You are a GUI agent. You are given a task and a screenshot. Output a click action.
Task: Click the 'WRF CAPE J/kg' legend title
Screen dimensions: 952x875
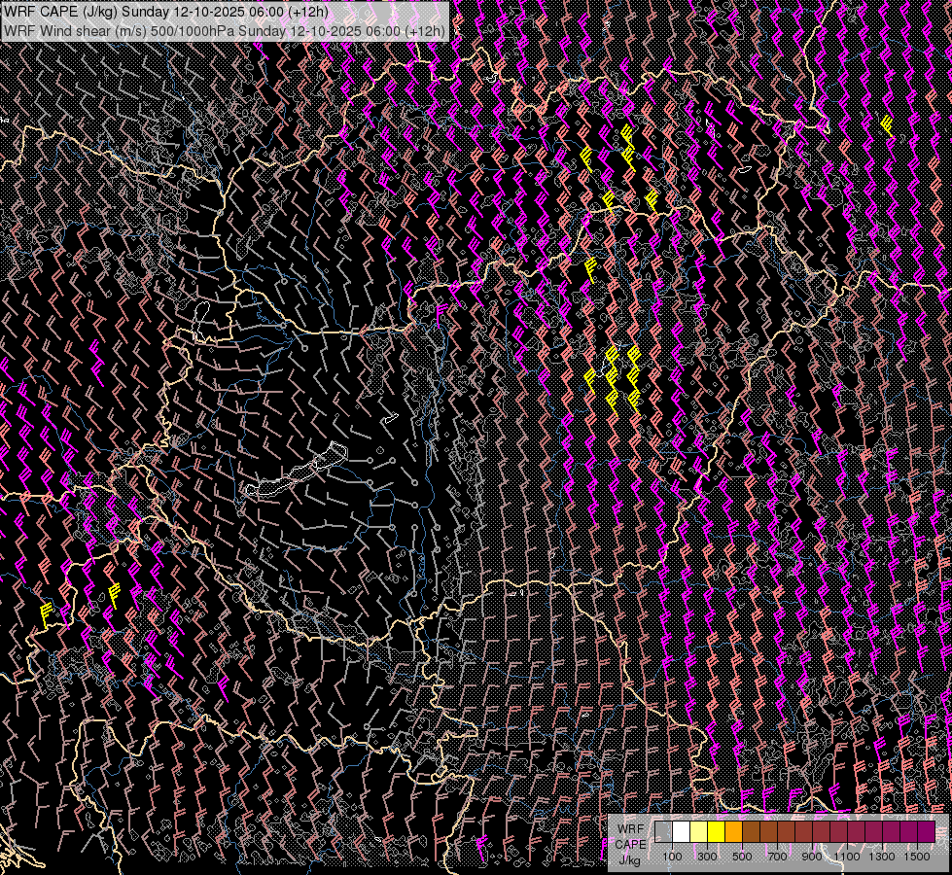click(x=630, y=843)
